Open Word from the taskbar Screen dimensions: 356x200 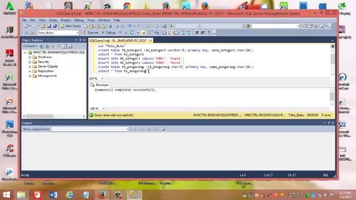(x=53, y=195)
